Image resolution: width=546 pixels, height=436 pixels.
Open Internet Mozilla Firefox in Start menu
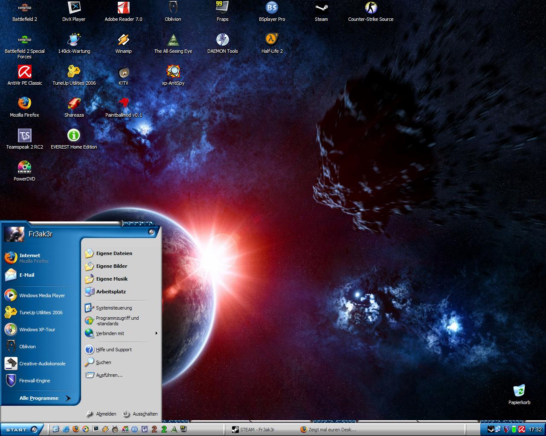tap(41, 258)
